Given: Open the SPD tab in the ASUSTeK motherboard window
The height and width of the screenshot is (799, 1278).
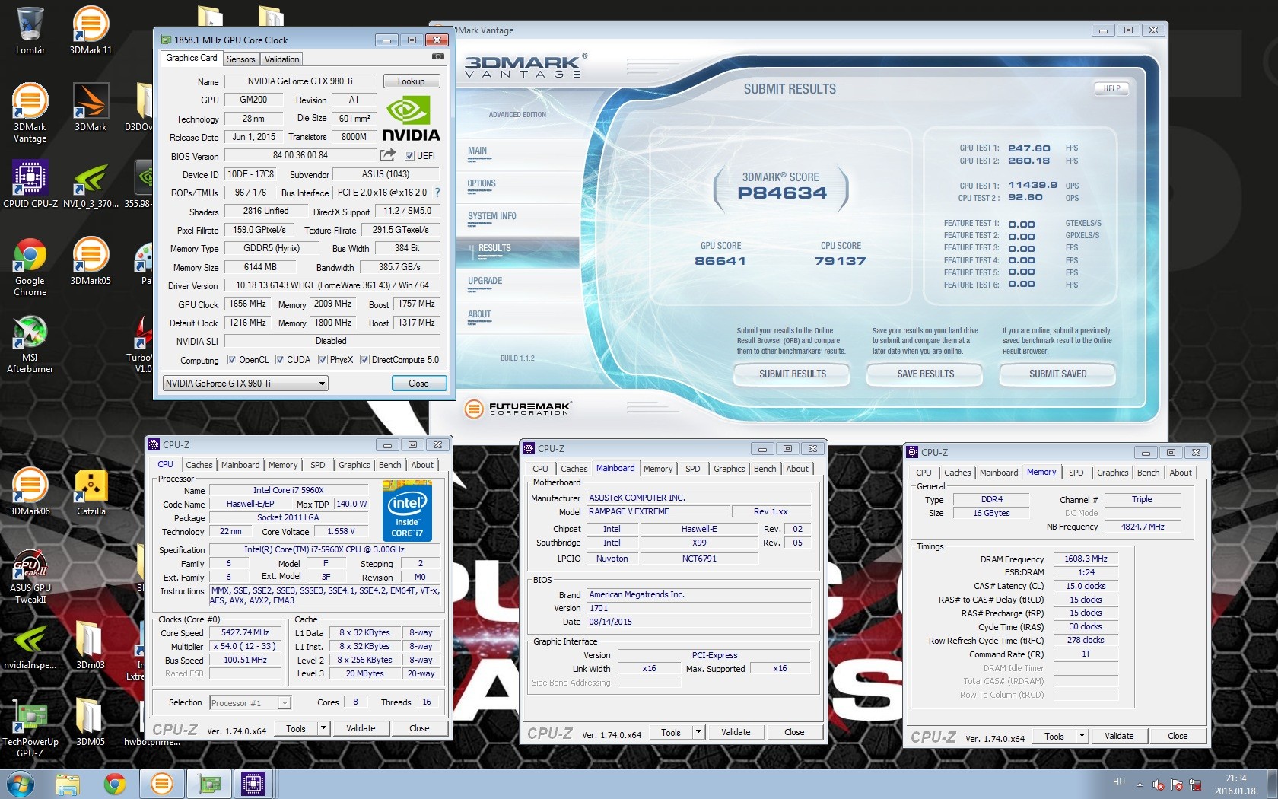Looking at the screenshot, I should [x=692, y=469].
